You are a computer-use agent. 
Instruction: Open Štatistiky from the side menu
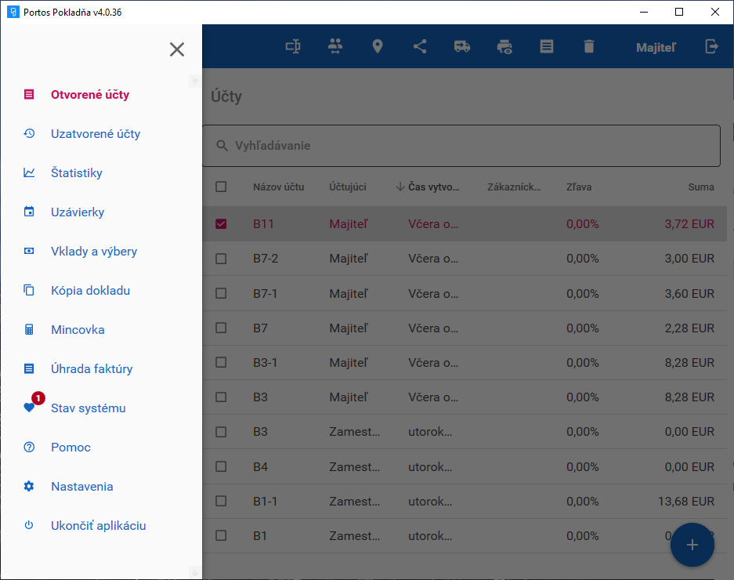point(77,173)
